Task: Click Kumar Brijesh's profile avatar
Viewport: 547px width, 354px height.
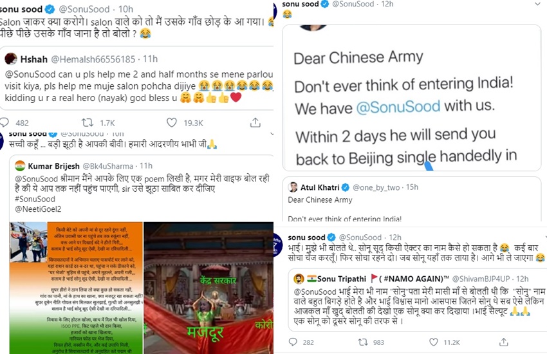Action: point(20,165)
